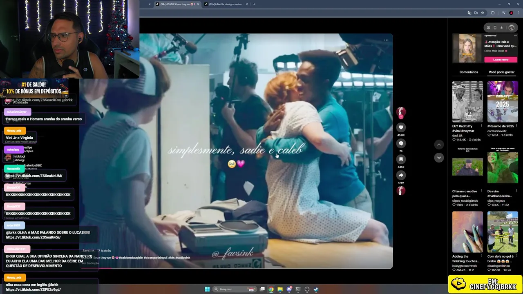
Task: Open new browser tab with plus
Action: [x=254, y=4]
